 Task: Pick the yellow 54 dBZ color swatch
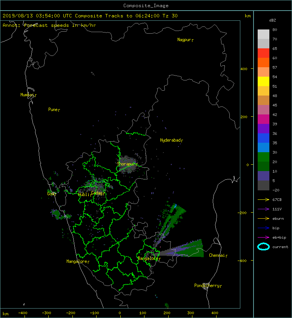click(263, 81)
